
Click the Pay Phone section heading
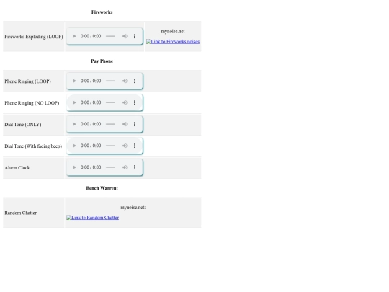[x=102, y=61]
